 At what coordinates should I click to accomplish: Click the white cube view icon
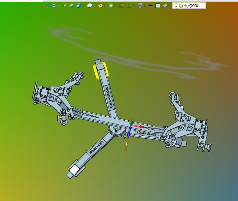[90, 6]
